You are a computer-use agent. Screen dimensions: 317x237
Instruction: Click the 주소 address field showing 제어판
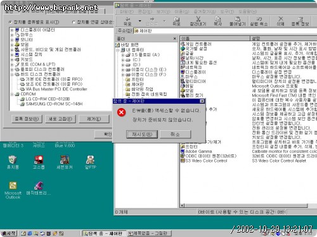pos(225,31)
